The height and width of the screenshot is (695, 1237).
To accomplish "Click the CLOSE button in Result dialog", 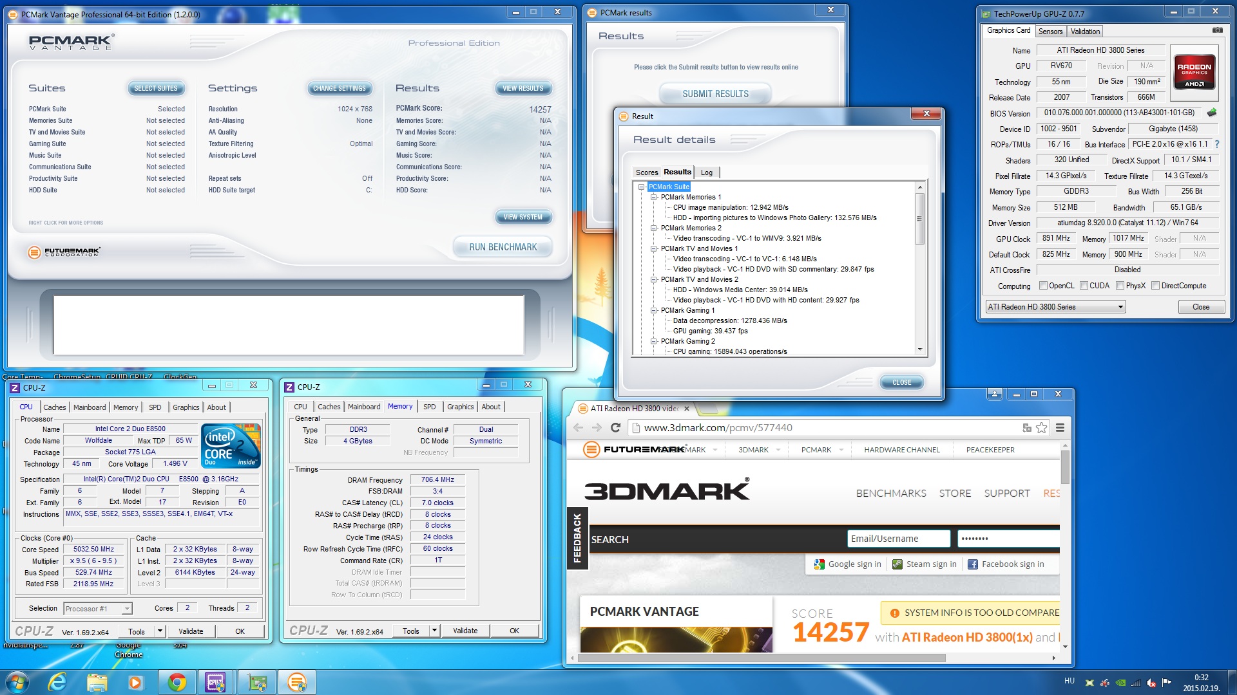I will [901, 382].
